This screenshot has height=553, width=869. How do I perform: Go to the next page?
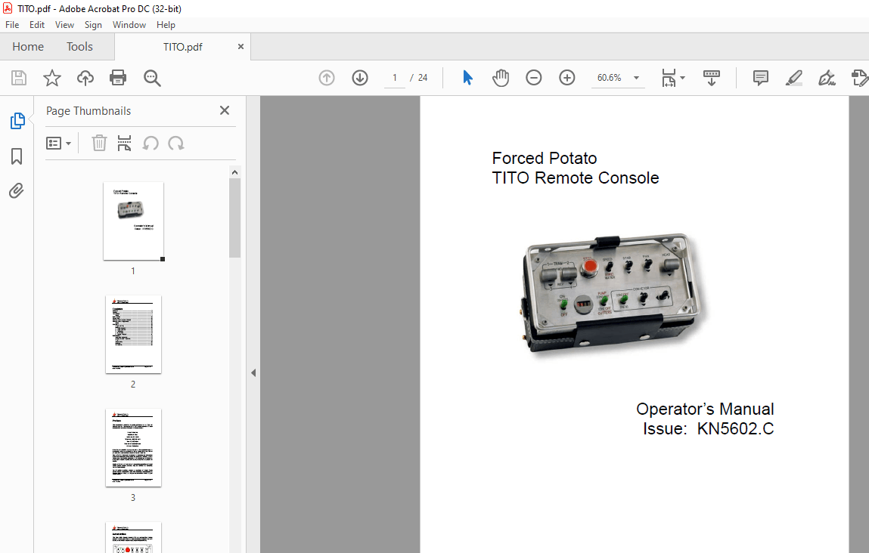359,77
